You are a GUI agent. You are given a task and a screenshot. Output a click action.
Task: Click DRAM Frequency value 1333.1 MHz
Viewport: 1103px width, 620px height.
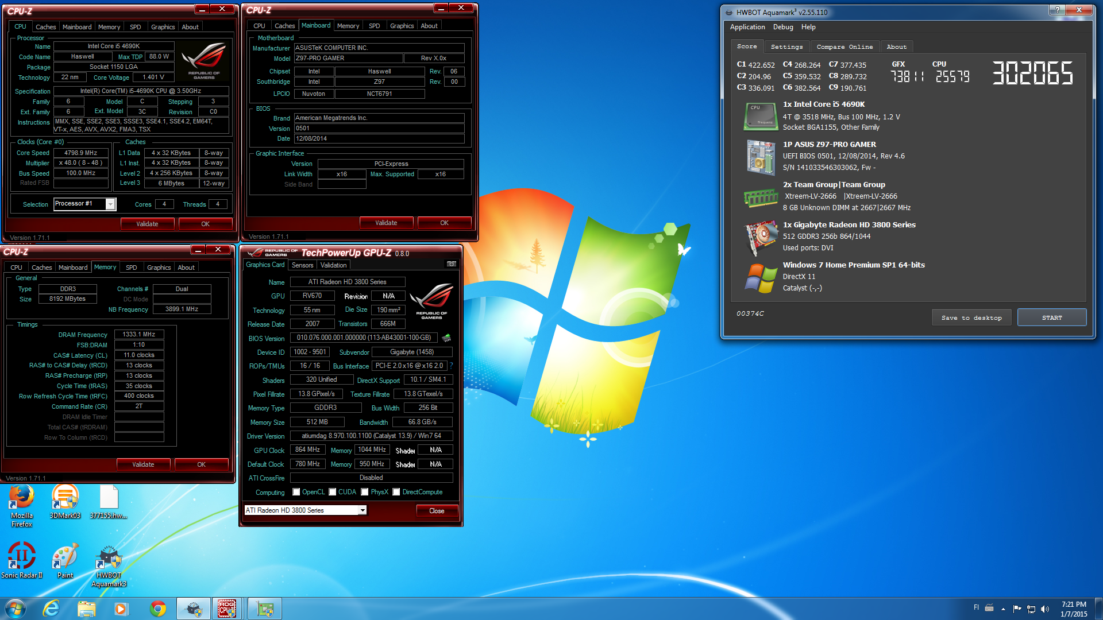coord(139,334)
